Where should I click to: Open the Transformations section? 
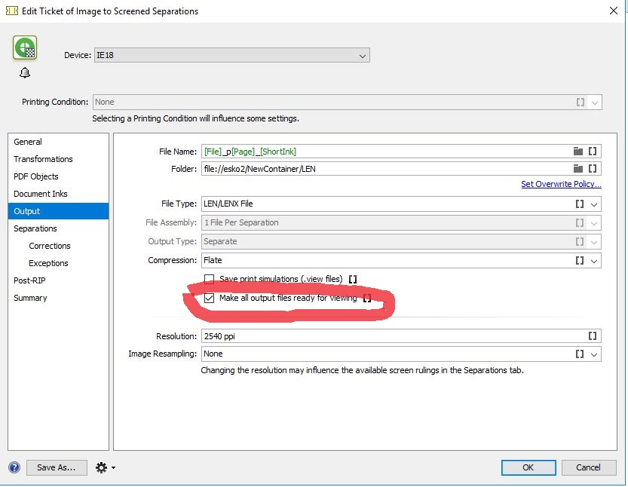point(59,159)
